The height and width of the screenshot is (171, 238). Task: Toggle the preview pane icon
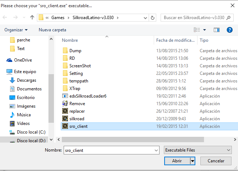pos(217,30)
